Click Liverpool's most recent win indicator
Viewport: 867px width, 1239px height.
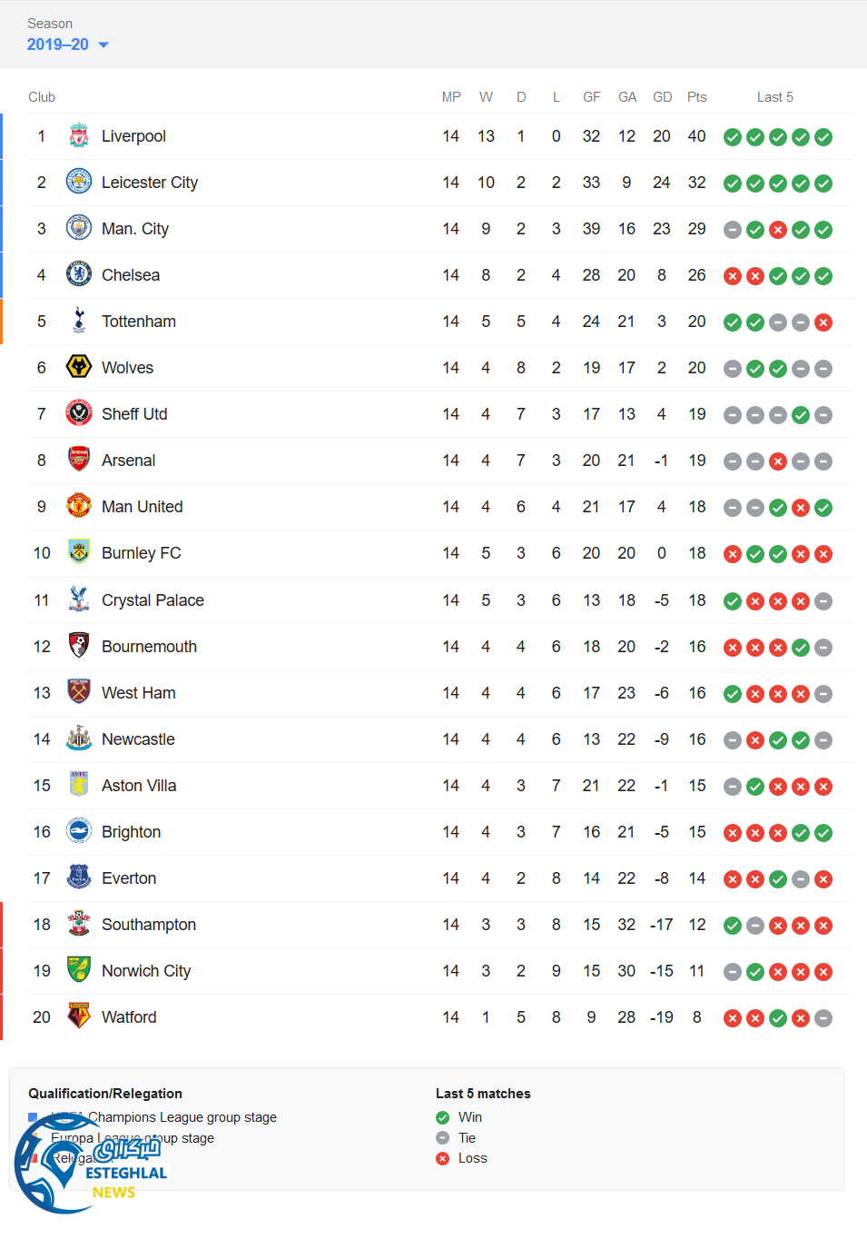coord(823,137)
